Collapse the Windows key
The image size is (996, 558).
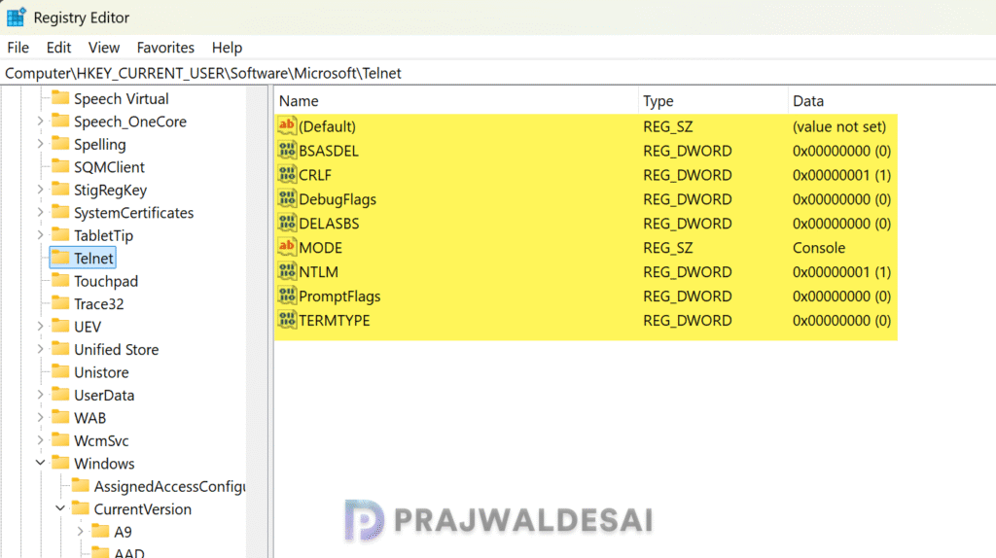pyautogui.click(x=40, y=463)
